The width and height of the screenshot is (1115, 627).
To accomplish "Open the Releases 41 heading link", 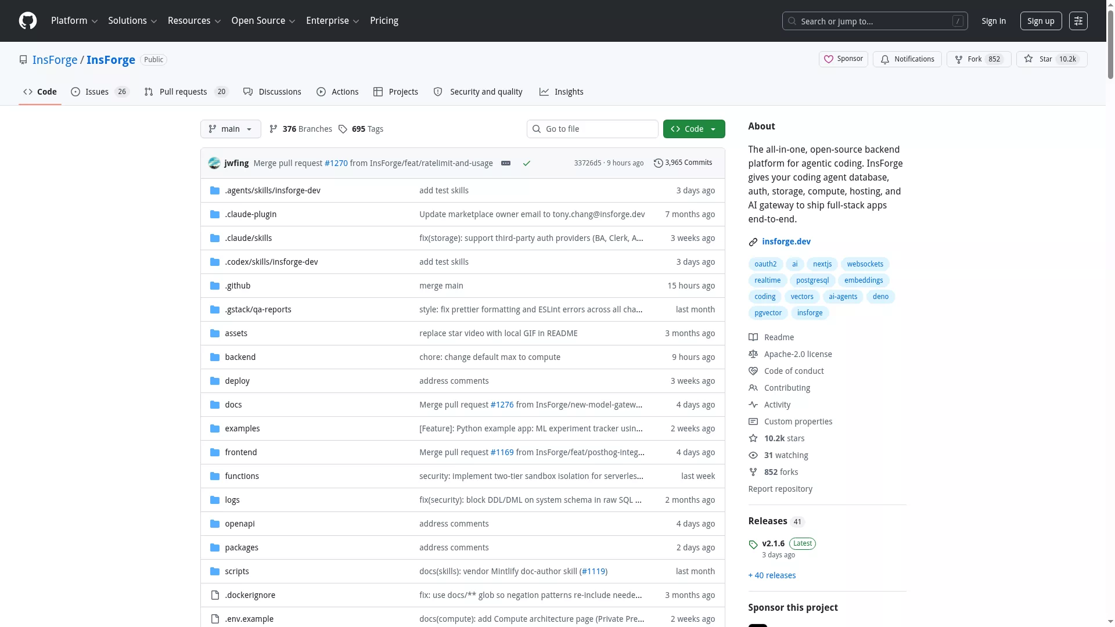I will pyautogui.click(x=776, y=521).
